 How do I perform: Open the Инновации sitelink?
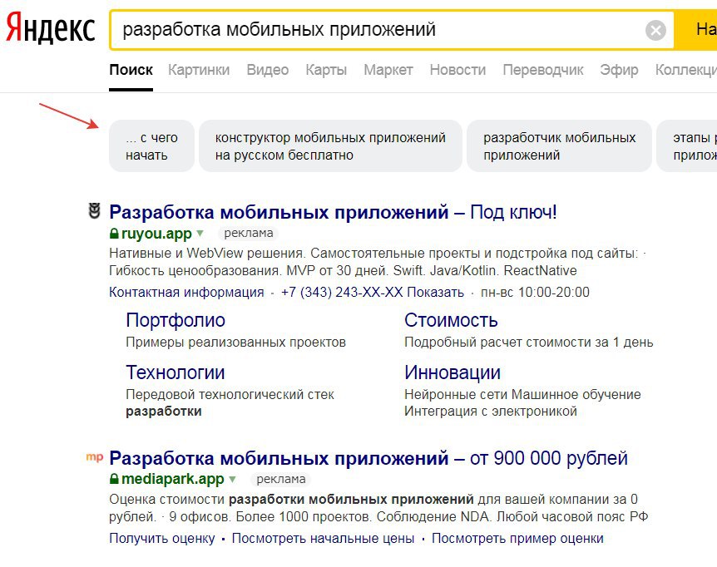click(x=452, y=372)
